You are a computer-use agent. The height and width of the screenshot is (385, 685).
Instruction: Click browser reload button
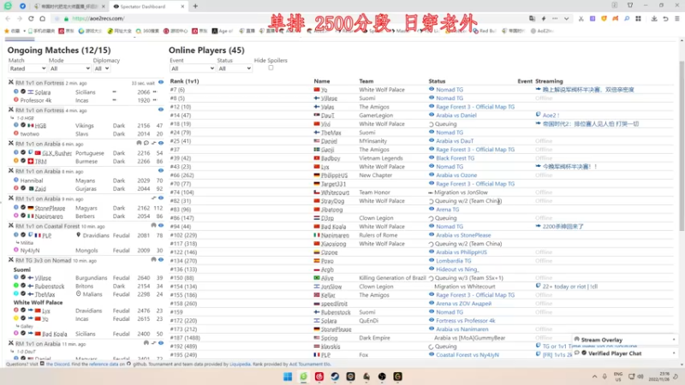coord(31,18)
